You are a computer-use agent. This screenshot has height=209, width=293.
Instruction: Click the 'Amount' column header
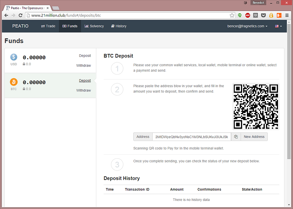tap(177, 189)
